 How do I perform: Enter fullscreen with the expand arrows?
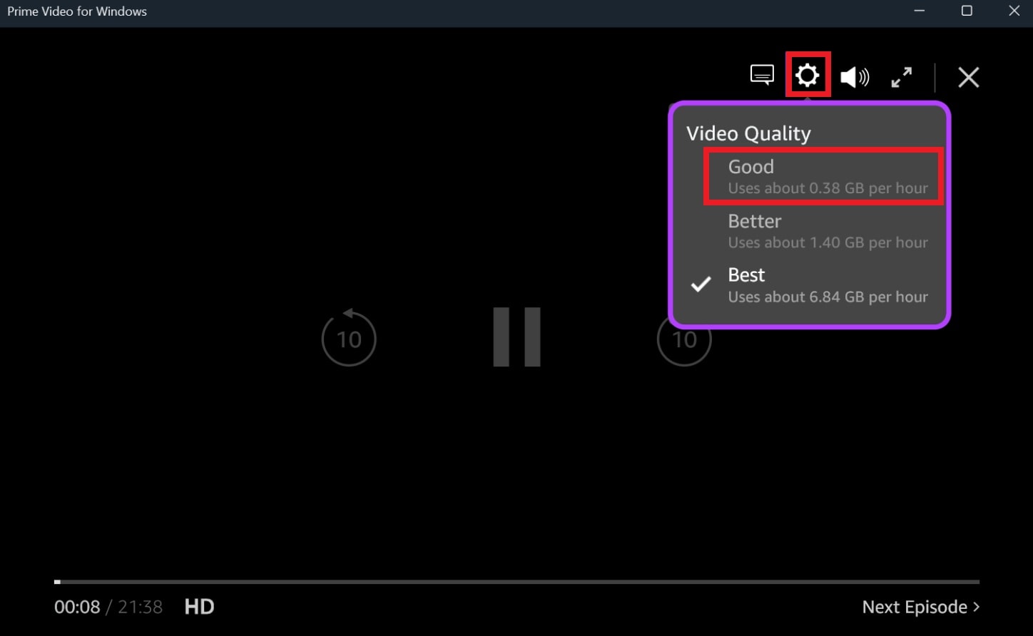(902, 77)
